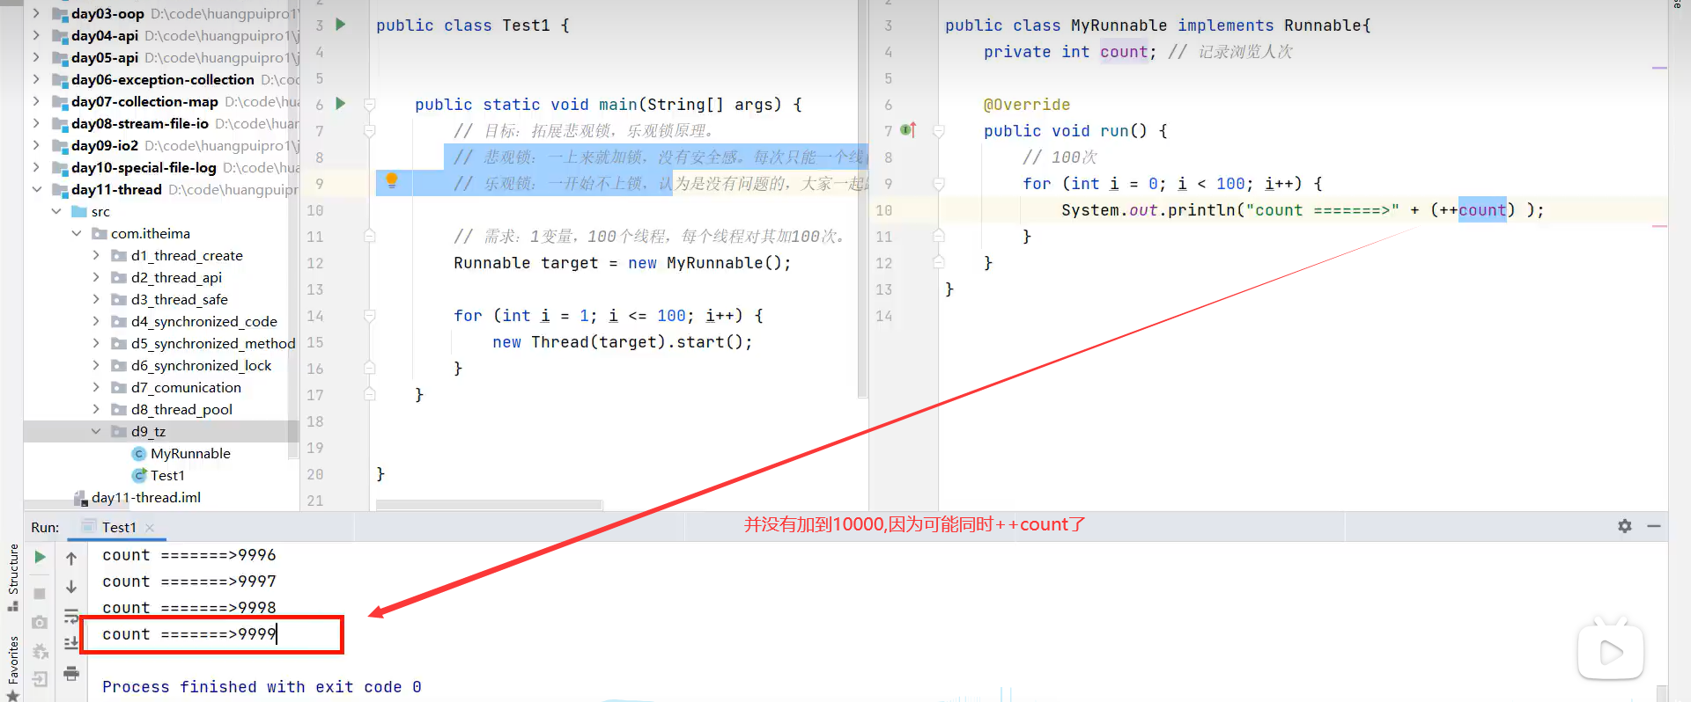Click highlighted count variable in println
Image resolution: width=1691 pixels, height=702 pixels.
click(x=1482, y=209)
